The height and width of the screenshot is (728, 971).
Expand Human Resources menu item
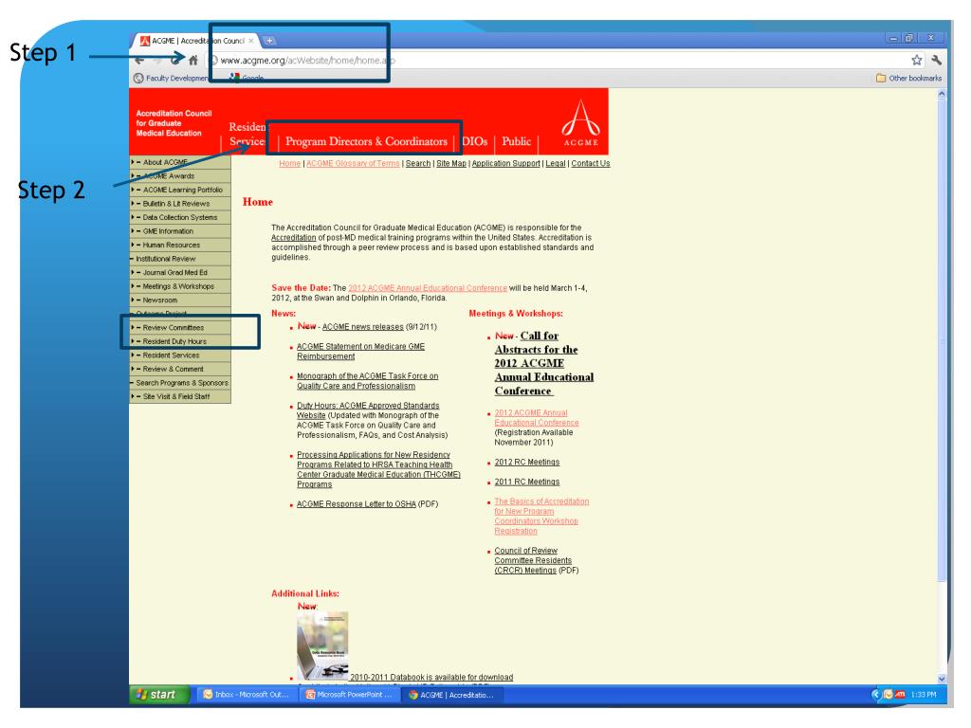click(180, 246)
